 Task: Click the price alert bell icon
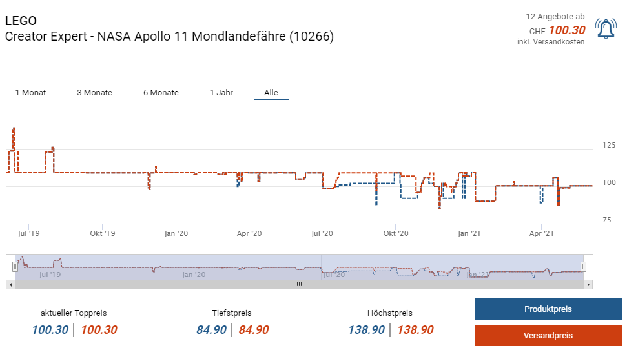point(606,29)
